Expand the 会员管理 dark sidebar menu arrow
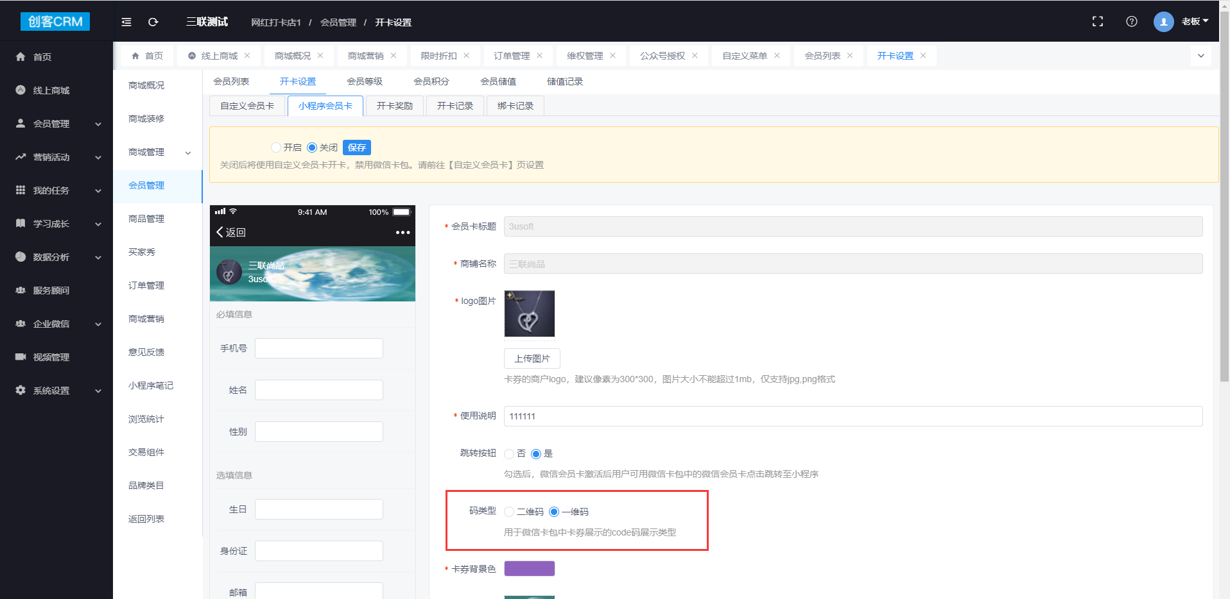1230x599 pixels. point(98,124)
